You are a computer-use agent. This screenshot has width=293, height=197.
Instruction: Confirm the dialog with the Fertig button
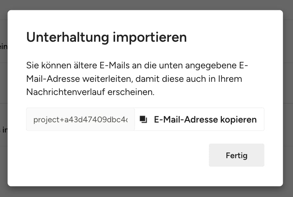(236, 155)
